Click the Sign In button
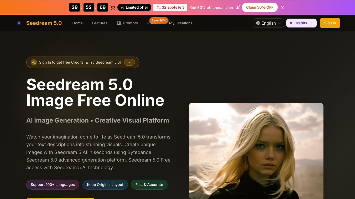Viewport: 355px width, 199px height. pos(330,23)
